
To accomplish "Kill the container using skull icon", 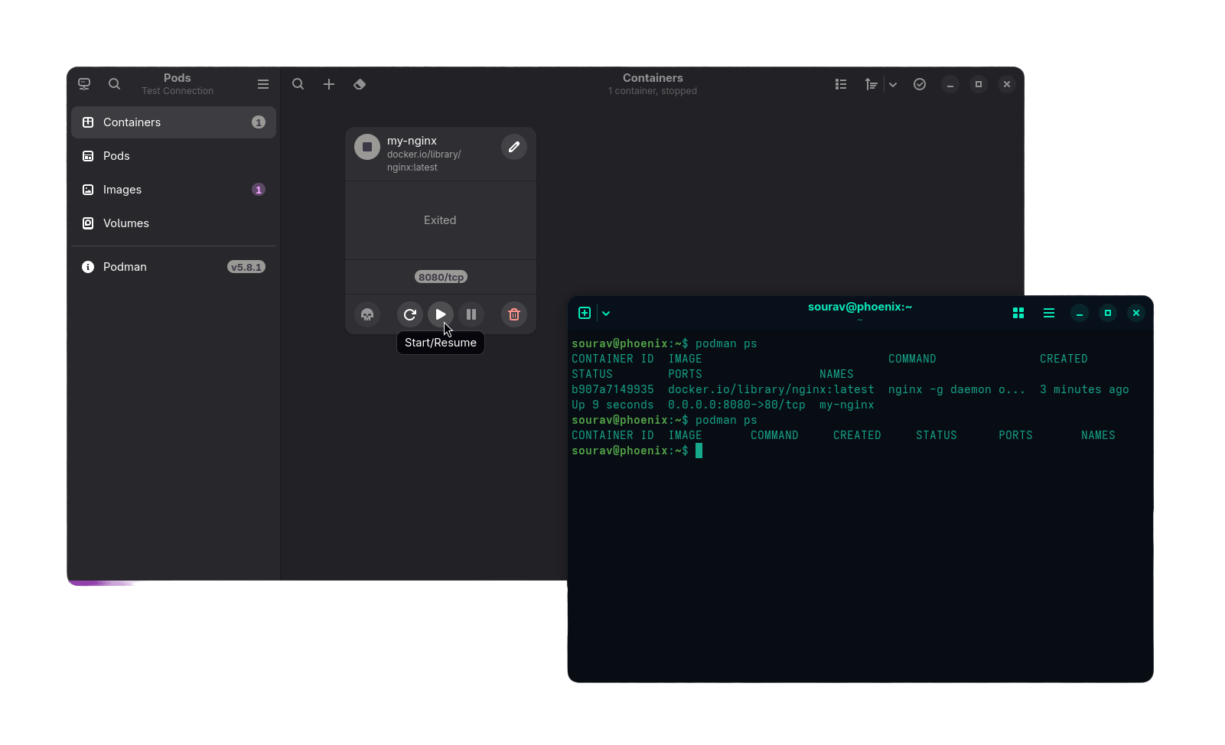I will [x=367, y=314].
